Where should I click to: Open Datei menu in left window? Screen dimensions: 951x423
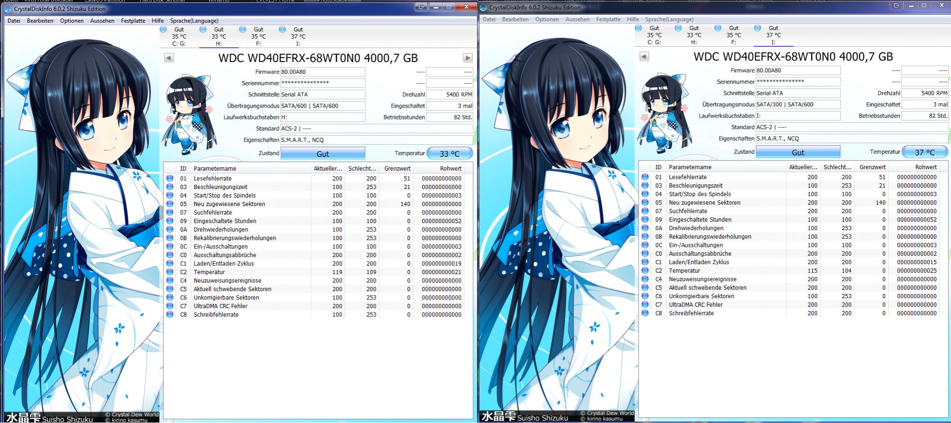point(14,21)
